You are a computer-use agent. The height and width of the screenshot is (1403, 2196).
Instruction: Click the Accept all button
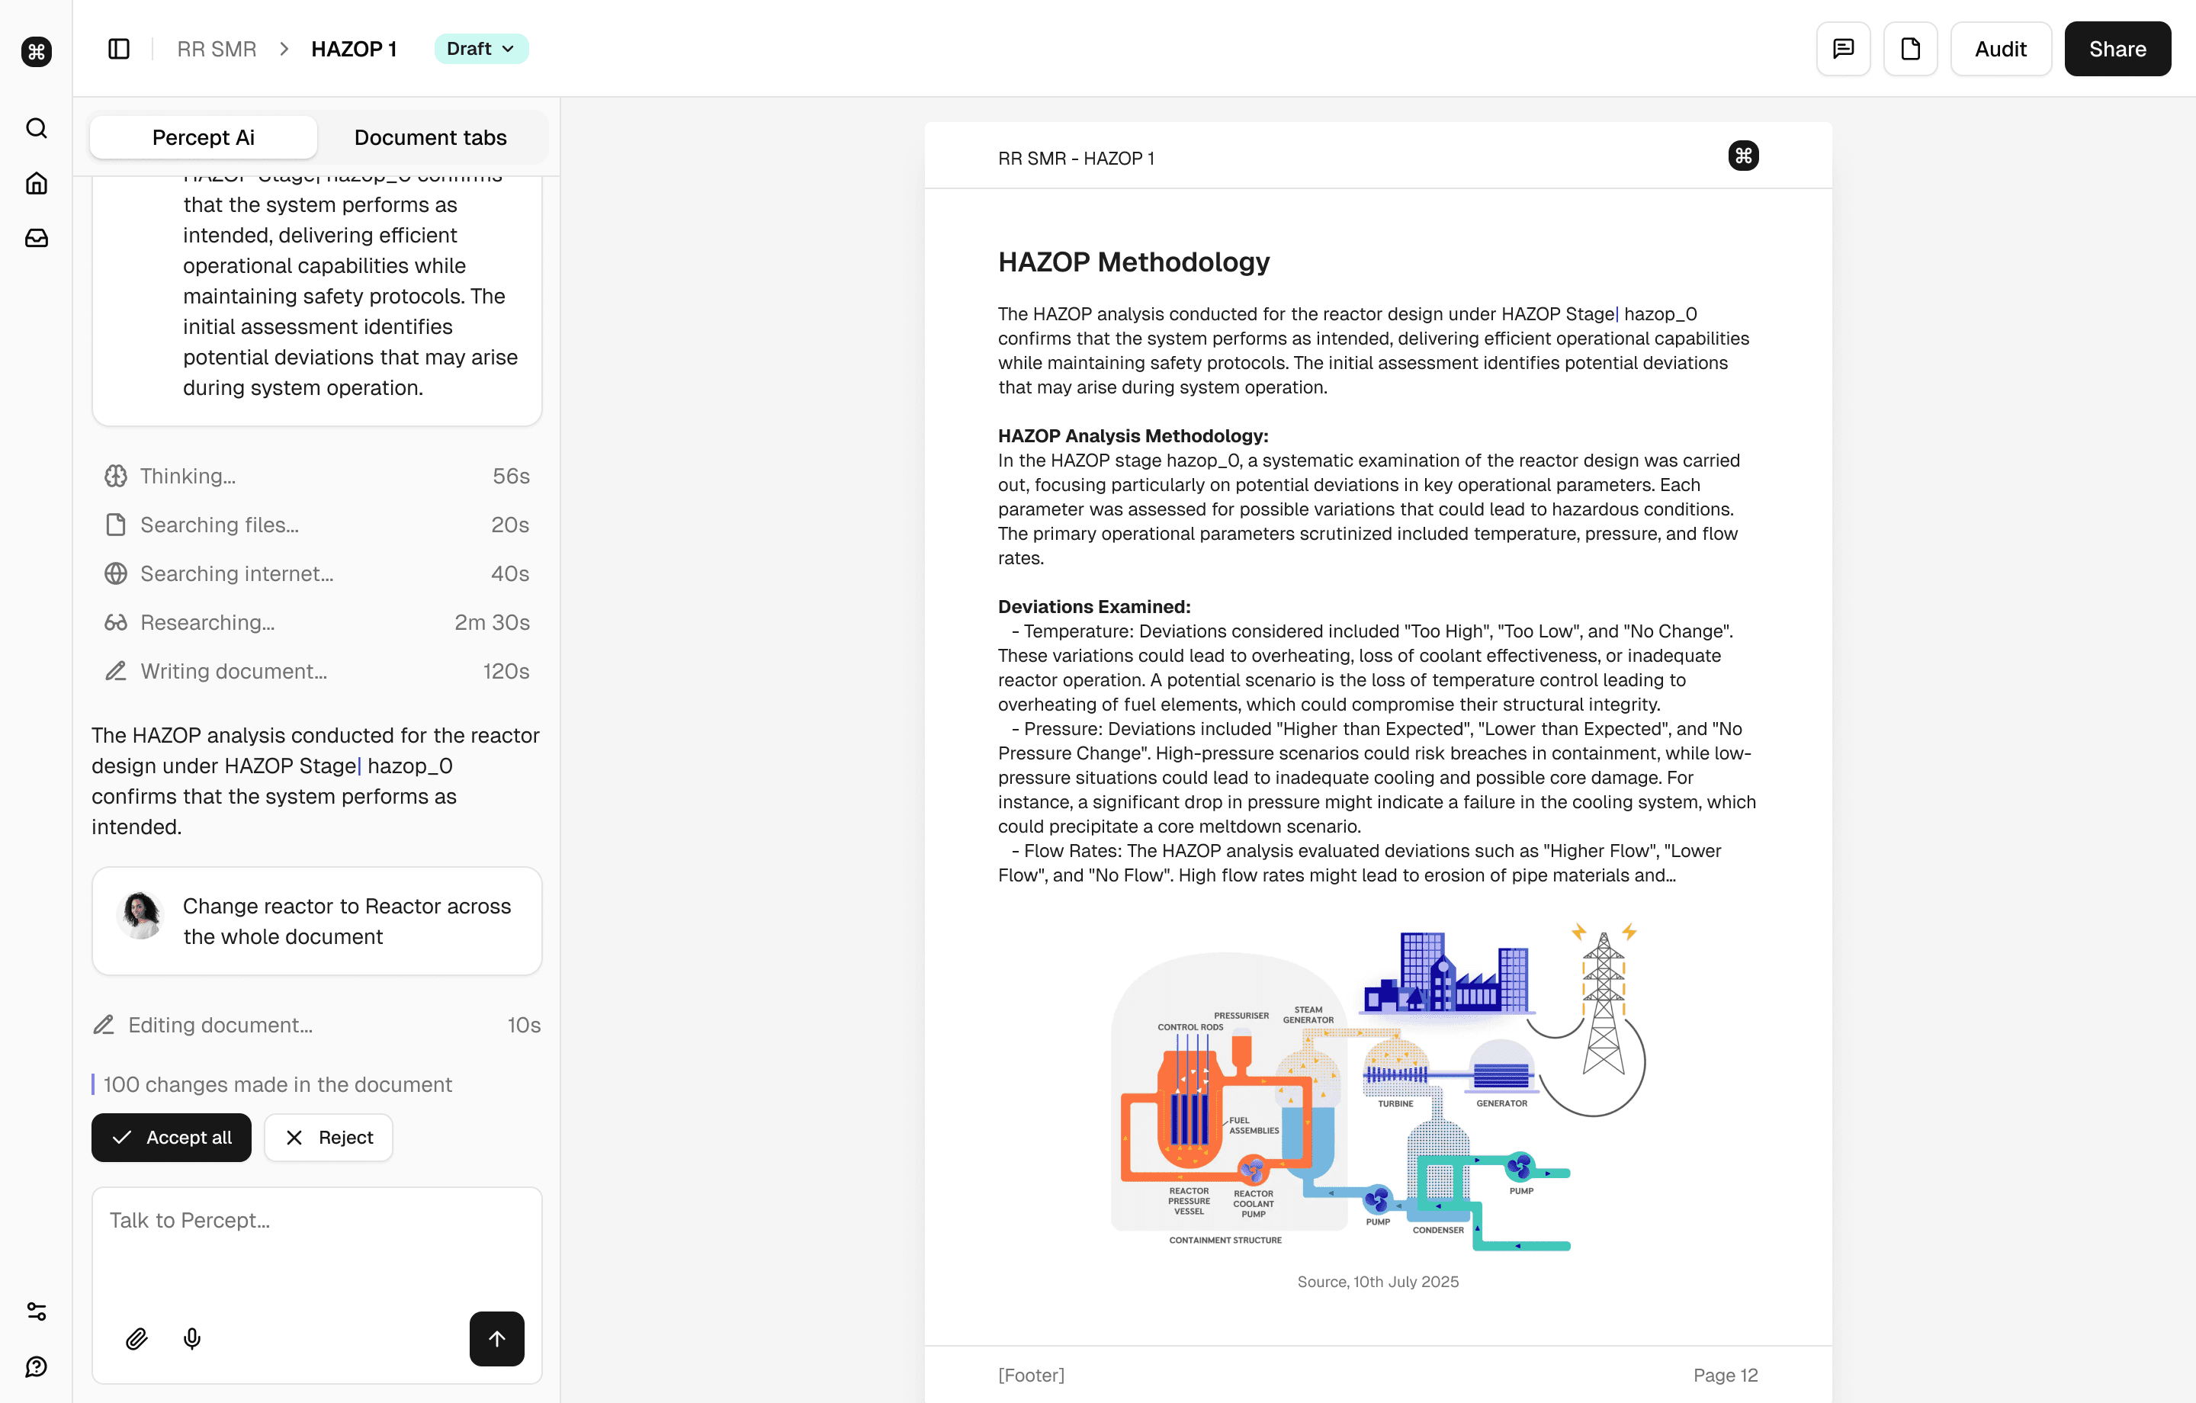tap(172, 1138)
